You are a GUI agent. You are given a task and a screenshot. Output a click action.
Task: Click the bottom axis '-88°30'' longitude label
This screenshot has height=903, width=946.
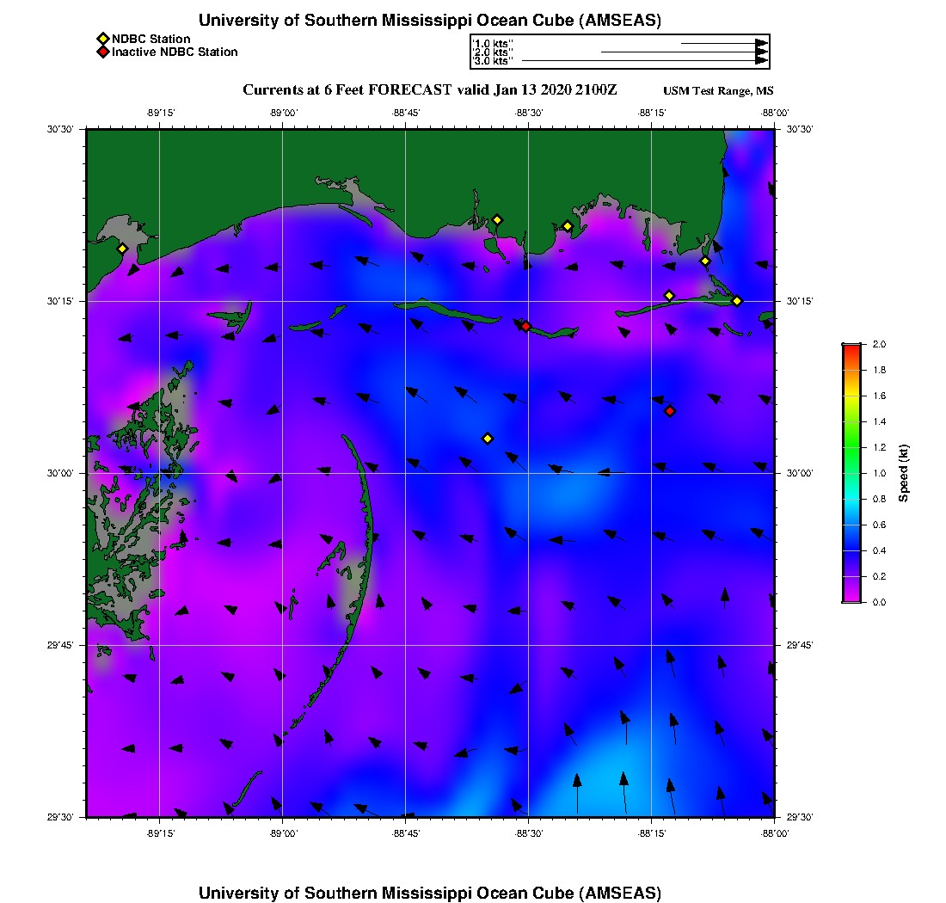coord(529,833)
